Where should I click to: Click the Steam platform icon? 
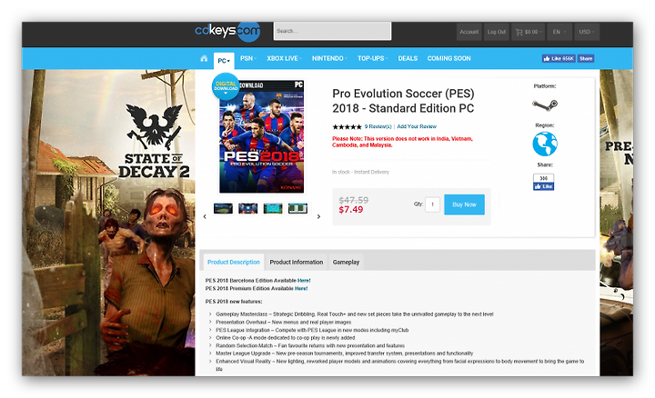coord(545,104)
